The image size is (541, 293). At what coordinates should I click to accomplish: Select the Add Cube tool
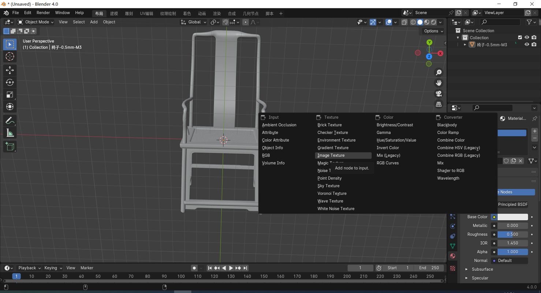(x=10, y=147)
